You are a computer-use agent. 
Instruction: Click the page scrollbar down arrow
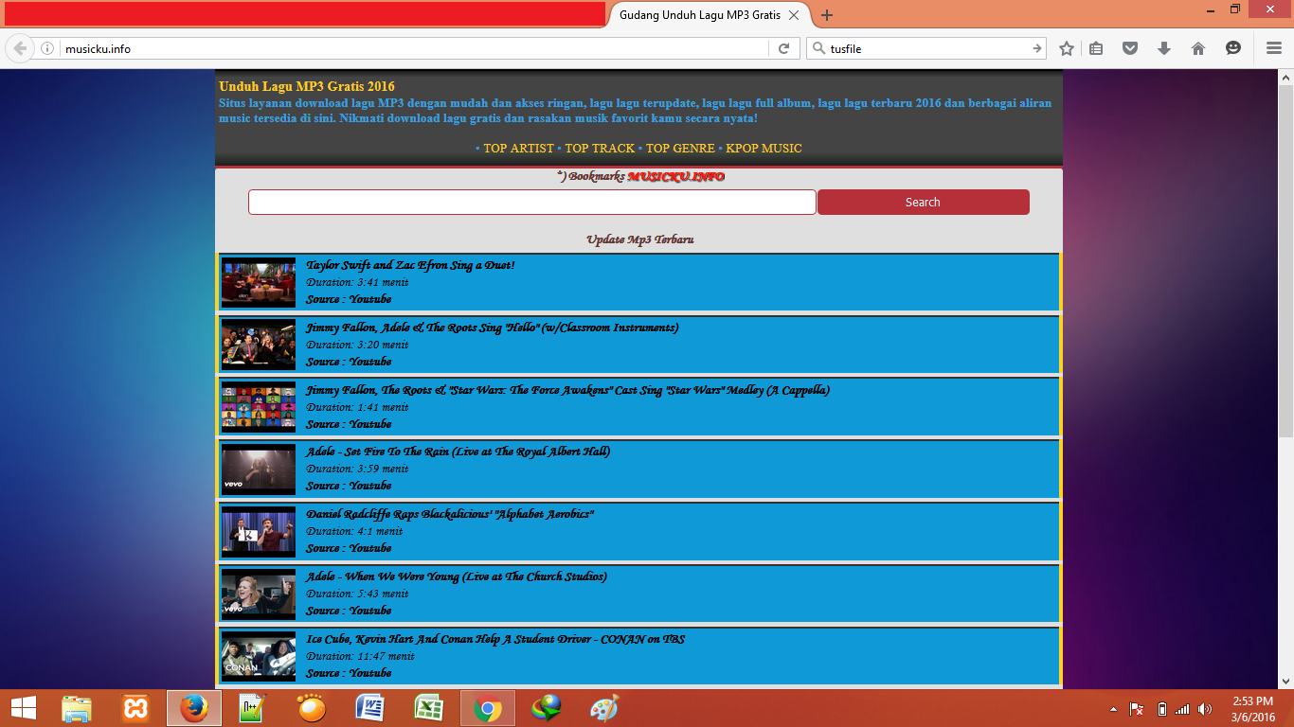click(x=1285, y=681)
